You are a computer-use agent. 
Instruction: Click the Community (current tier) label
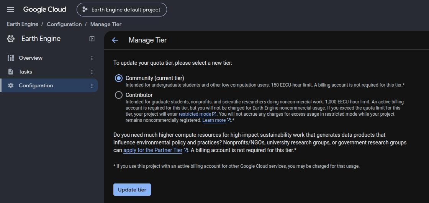pos(155,78)
